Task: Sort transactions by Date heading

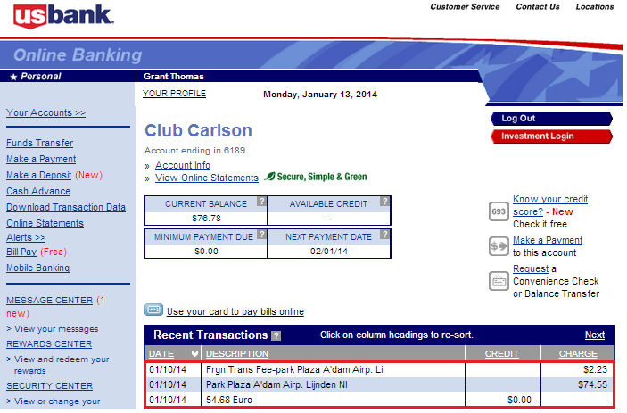Action: coord(161,354)
